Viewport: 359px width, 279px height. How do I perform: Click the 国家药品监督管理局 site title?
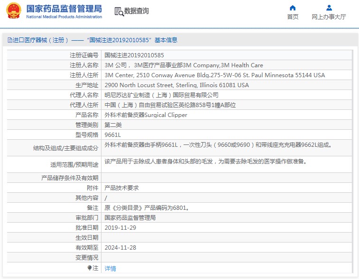click(64, 9)
